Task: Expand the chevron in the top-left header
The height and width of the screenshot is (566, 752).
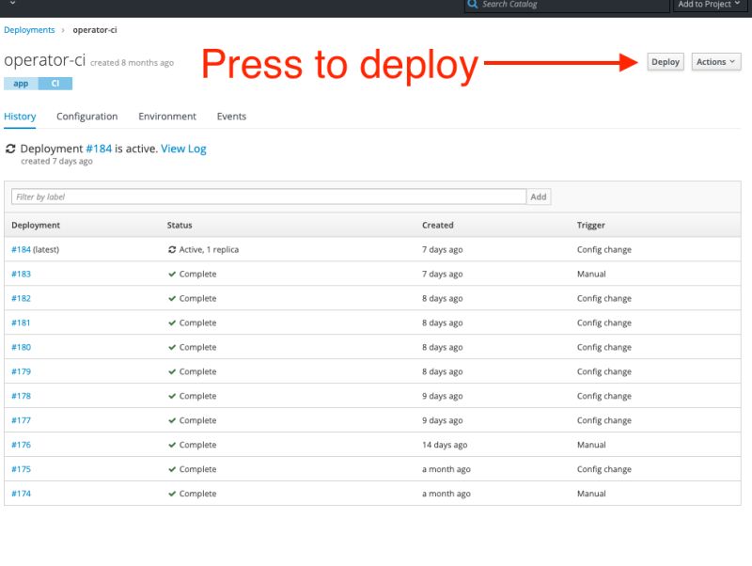Action: point(13,4)
